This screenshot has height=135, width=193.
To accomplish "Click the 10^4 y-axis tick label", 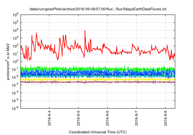I will [x=15, y=30].
